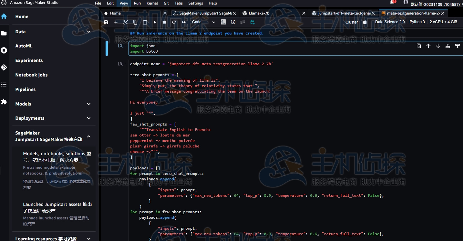Open the cell type Code dropdown
463x241 pixels.
203,22
